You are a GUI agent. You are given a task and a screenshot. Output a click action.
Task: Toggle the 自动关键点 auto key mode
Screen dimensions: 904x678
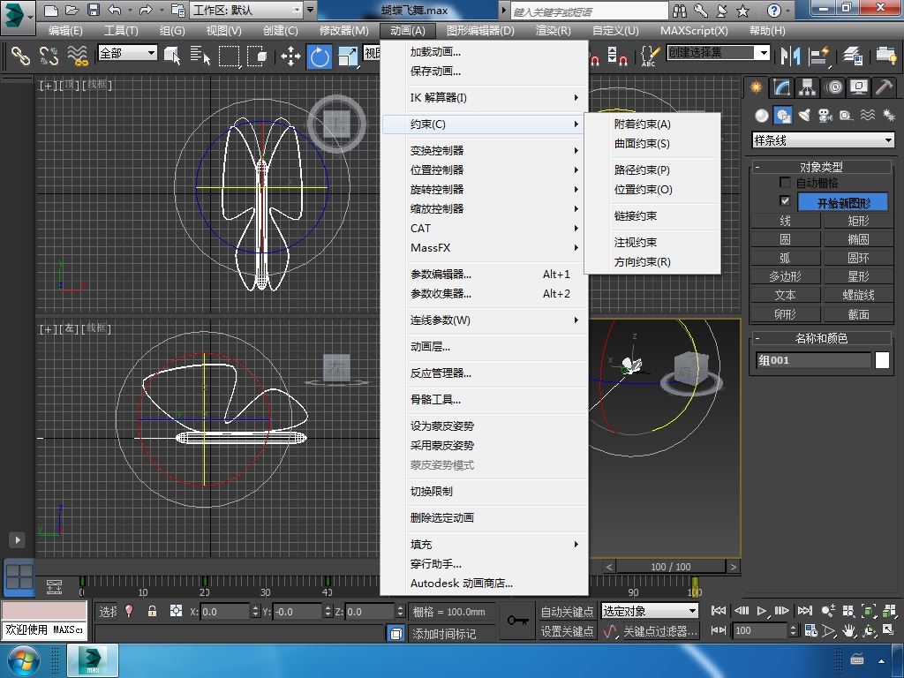567,611
